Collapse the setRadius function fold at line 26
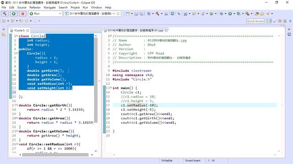Screen dimensions: 293x164 click(17, 144)
